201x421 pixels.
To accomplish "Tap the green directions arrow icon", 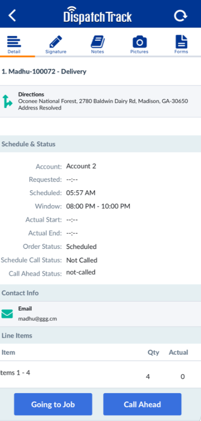I will [x=7, y=101].
